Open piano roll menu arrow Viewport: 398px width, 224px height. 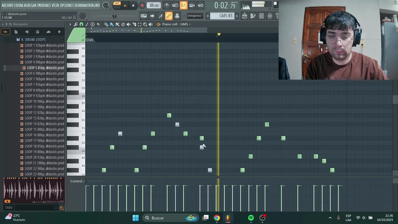(70, 24)
